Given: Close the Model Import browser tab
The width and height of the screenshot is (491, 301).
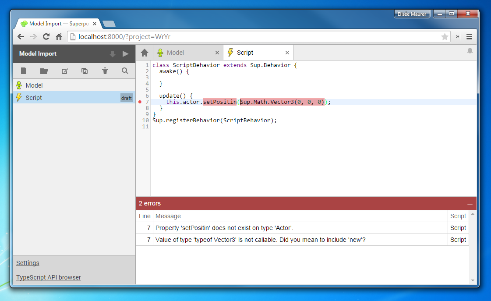Looking at the screenshot, I should 95,24.
